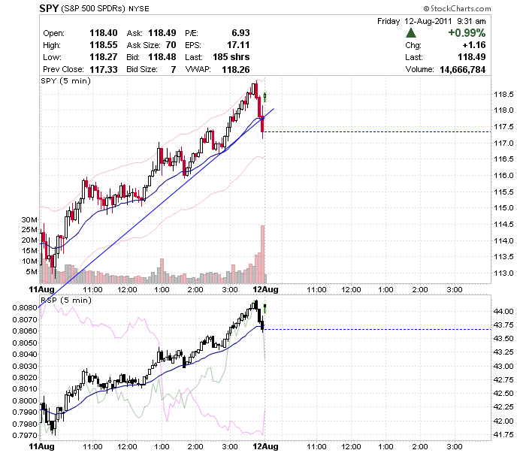
Task: Click the 113.0 price axis label
Action: 503,273
